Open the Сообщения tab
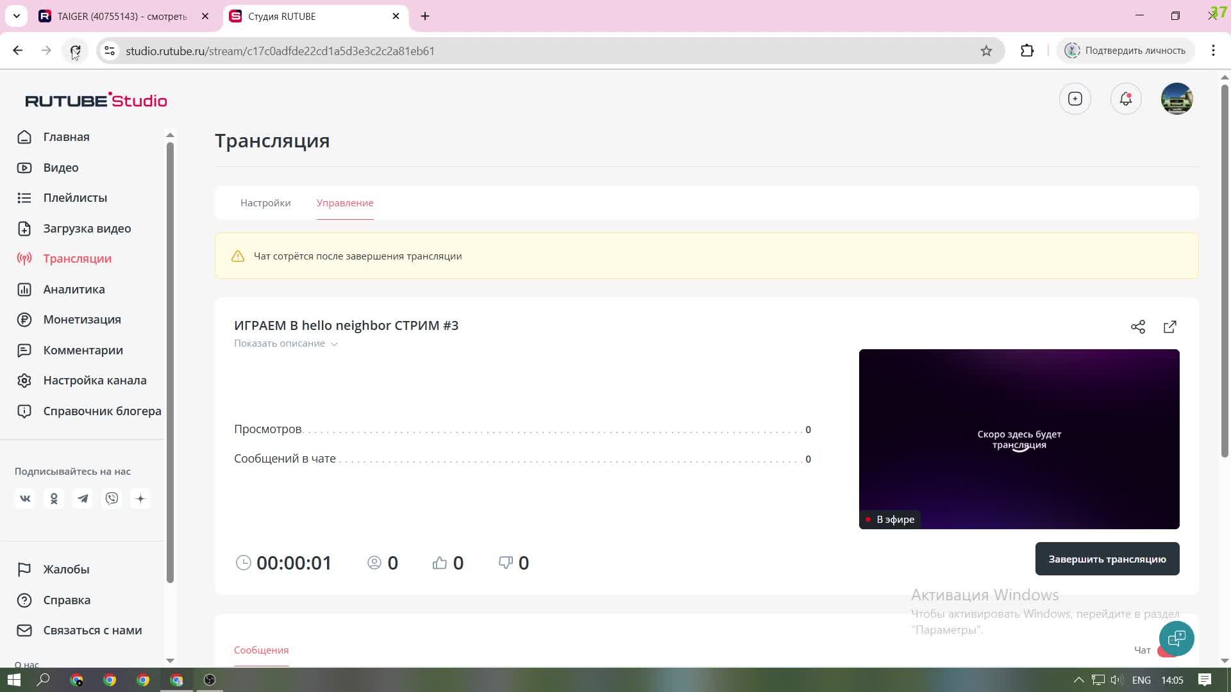The image size is (1231, 692). click(261, 650)
